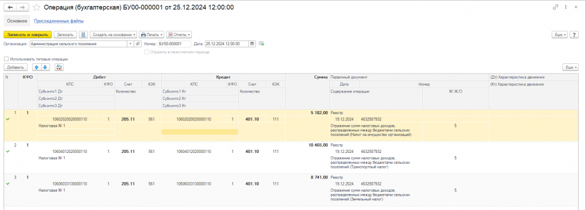Viewport: 585px width, 210px height.
Task: Go back with the left arrow button
Action: pos(10,7)
